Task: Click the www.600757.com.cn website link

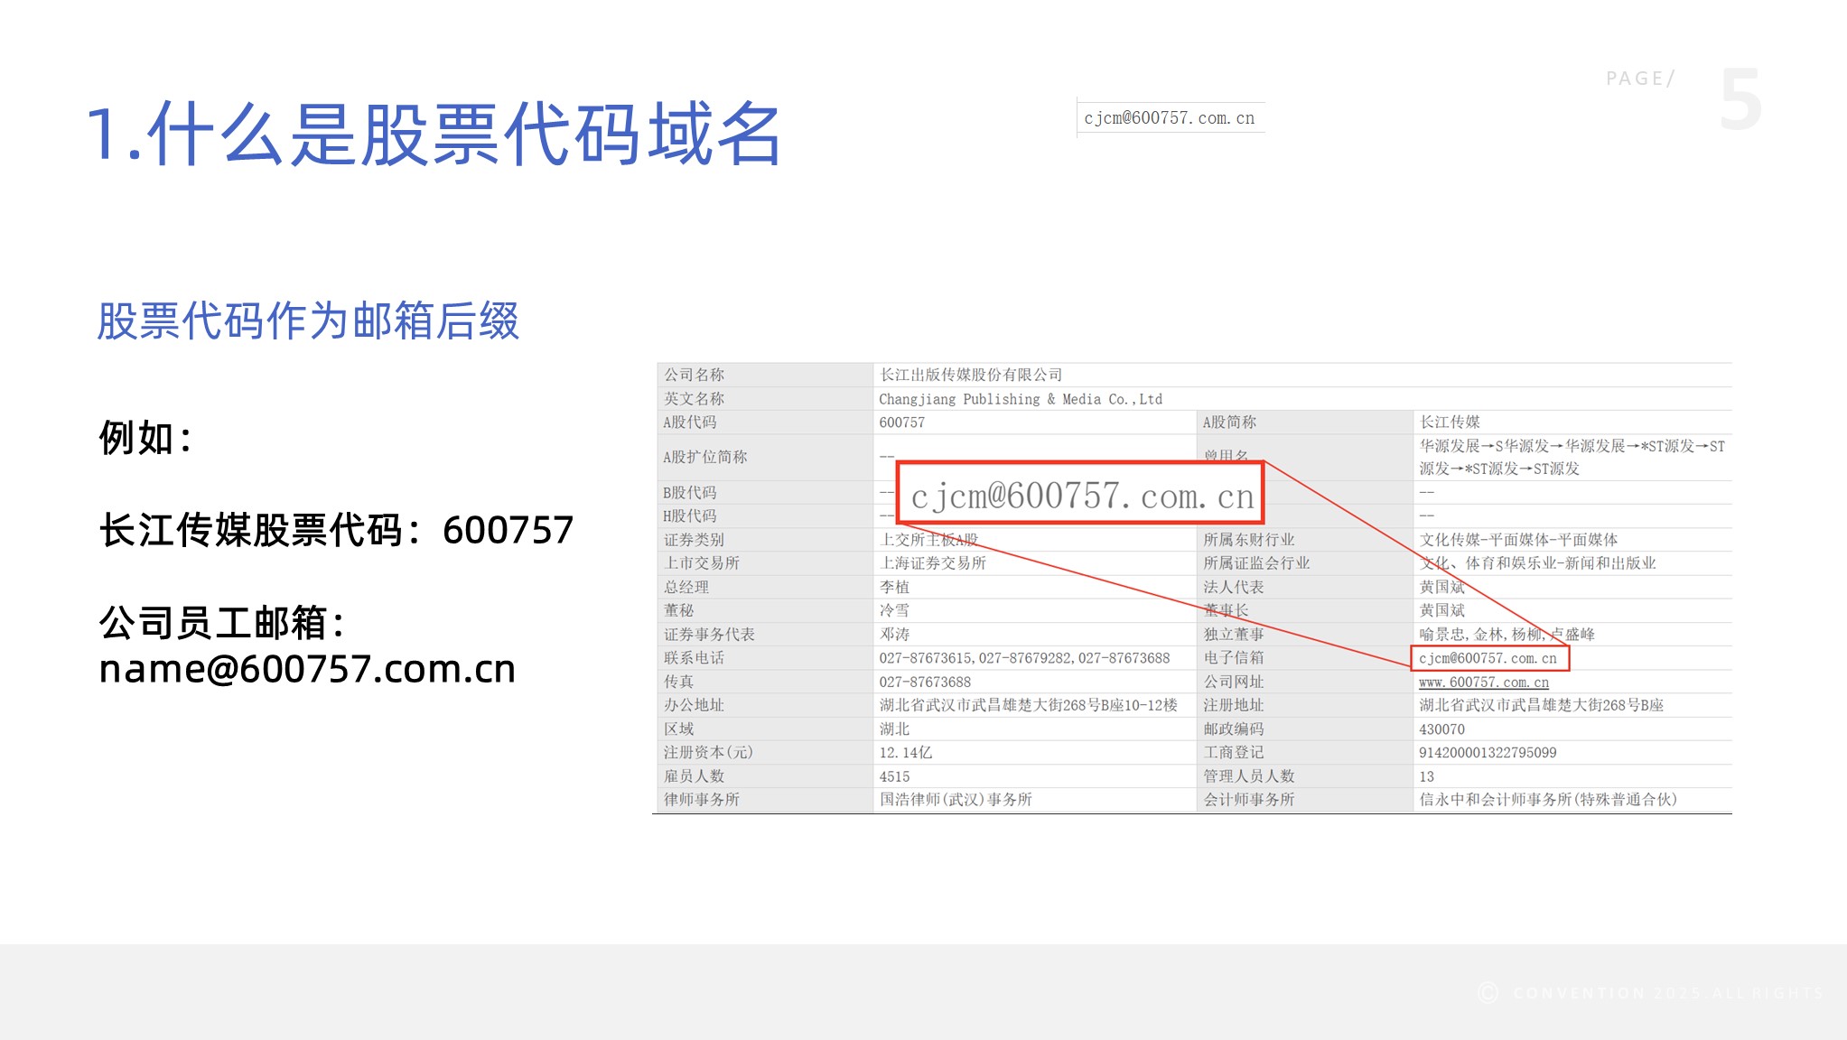Action: [x=1483, y=682]
